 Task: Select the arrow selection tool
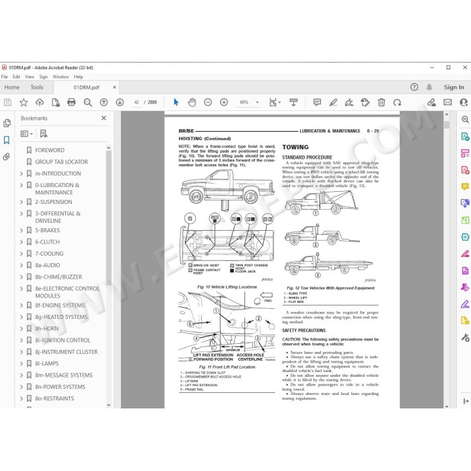[176, 102]
